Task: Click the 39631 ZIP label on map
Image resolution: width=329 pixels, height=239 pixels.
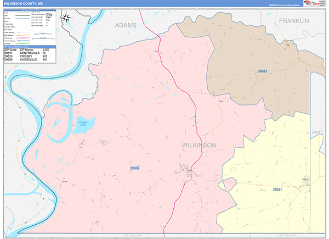Action: (277, 190)
